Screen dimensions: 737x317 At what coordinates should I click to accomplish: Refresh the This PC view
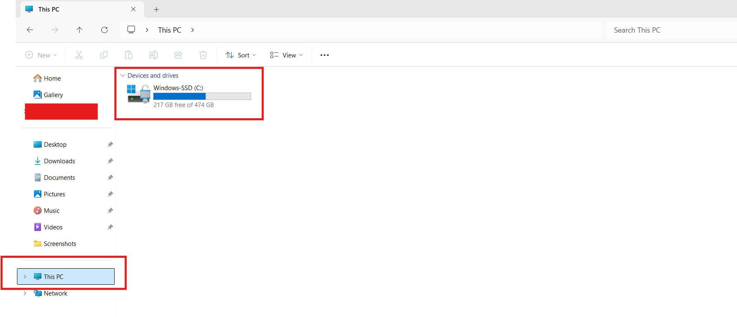click(x=104, y=30)
